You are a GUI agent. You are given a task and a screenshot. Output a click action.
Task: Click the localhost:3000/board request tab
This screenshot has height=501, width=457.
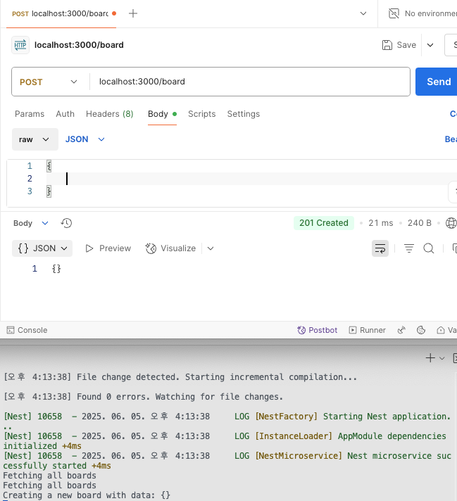click(61, 14)
